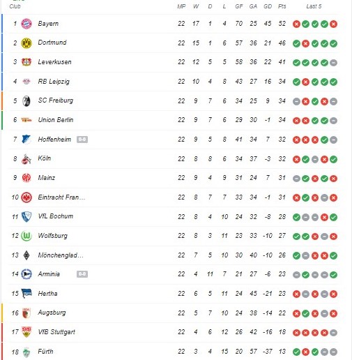Open the Augsburg team row

(174, 313)
